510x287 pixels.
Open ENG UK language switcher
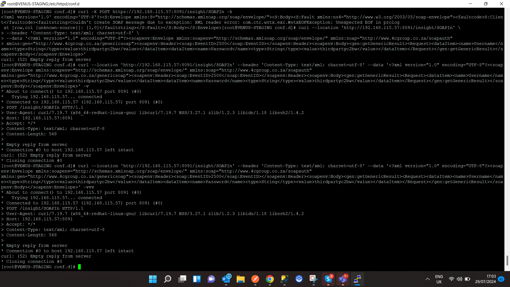439,279
